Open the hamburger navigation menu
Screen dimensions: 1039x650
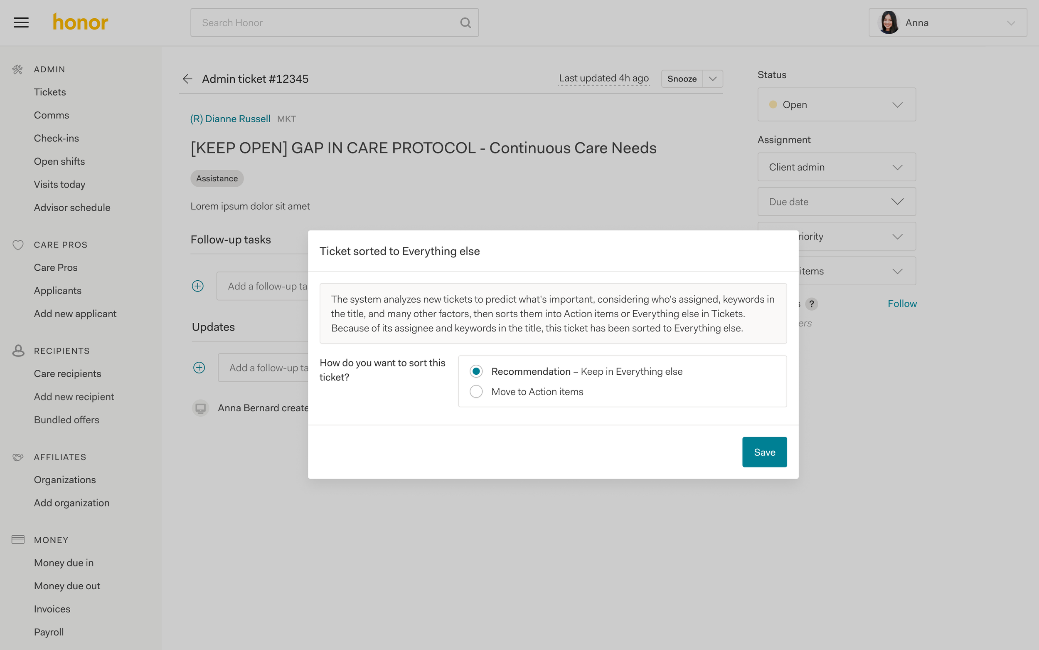[21, 22]
